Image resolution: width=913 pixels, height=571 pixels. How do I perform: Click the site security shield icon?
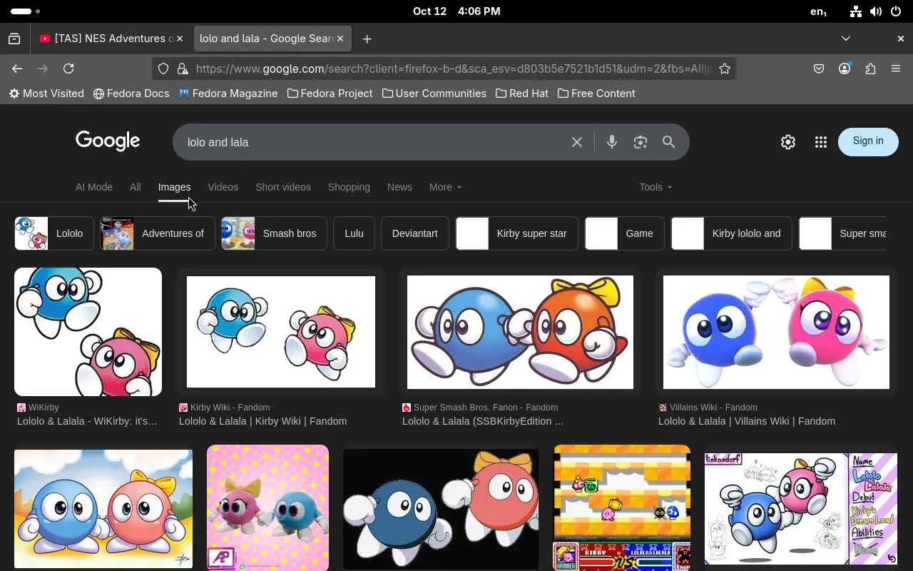(x=163, y=69)
